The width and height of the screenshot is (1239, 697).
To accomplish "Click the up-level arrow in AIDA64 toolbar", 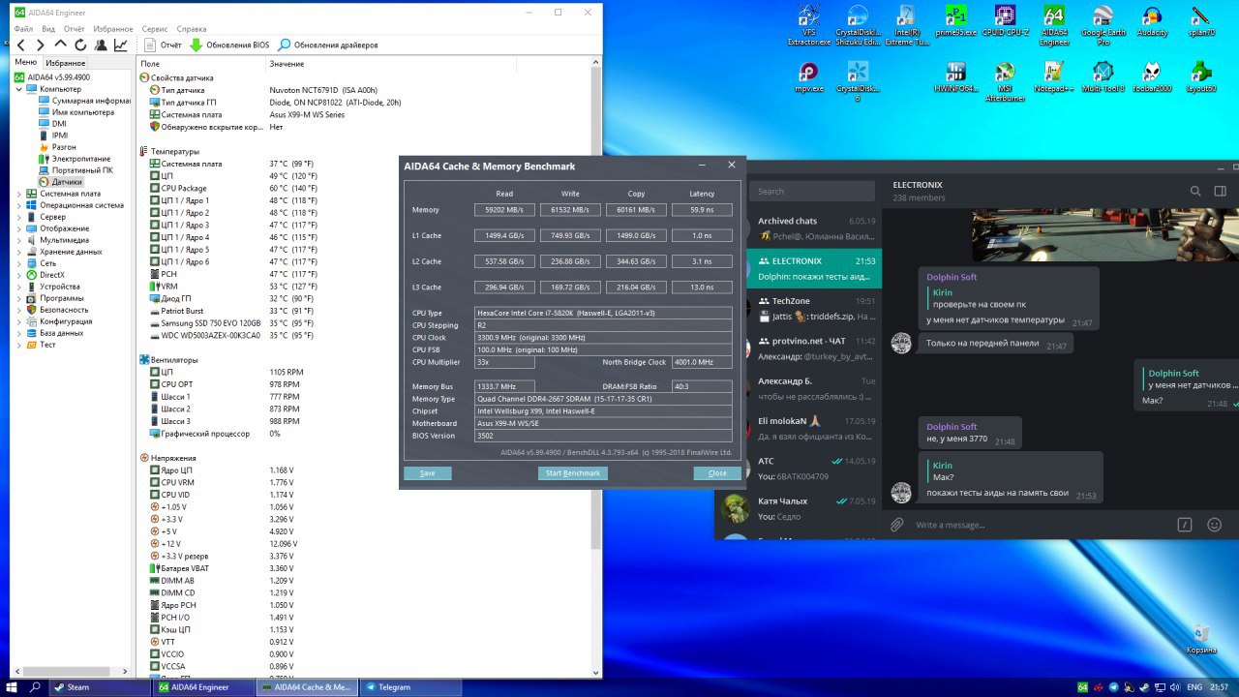I will click(x=60, y=45).
